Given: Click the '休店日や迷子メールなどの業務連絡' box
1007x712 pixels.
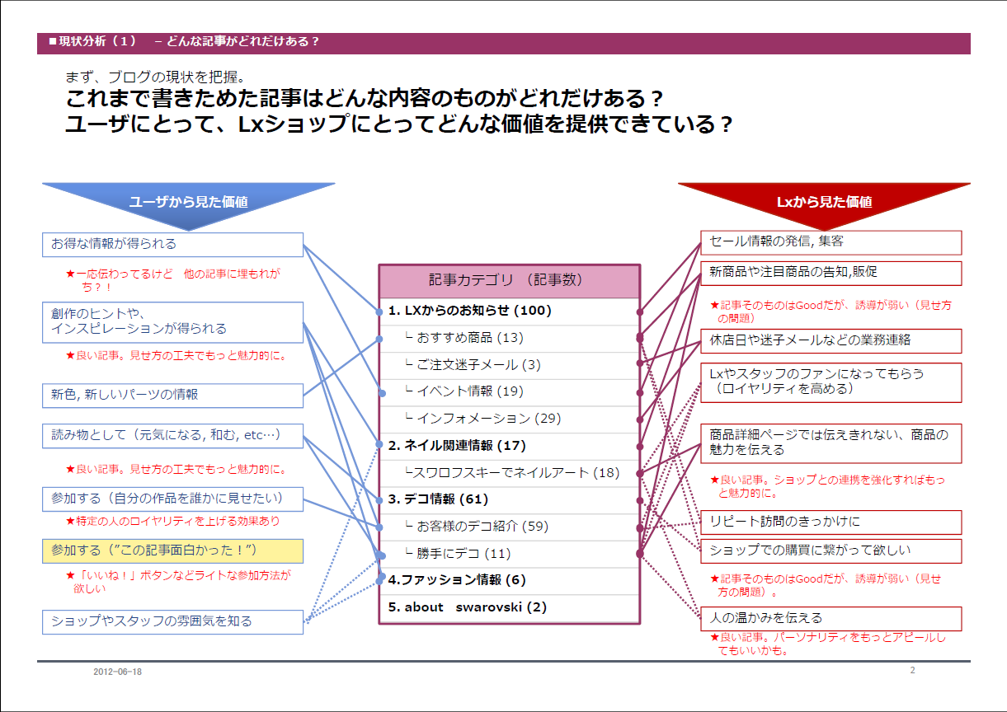Looking at the screenshot, I should click(831, 340).
